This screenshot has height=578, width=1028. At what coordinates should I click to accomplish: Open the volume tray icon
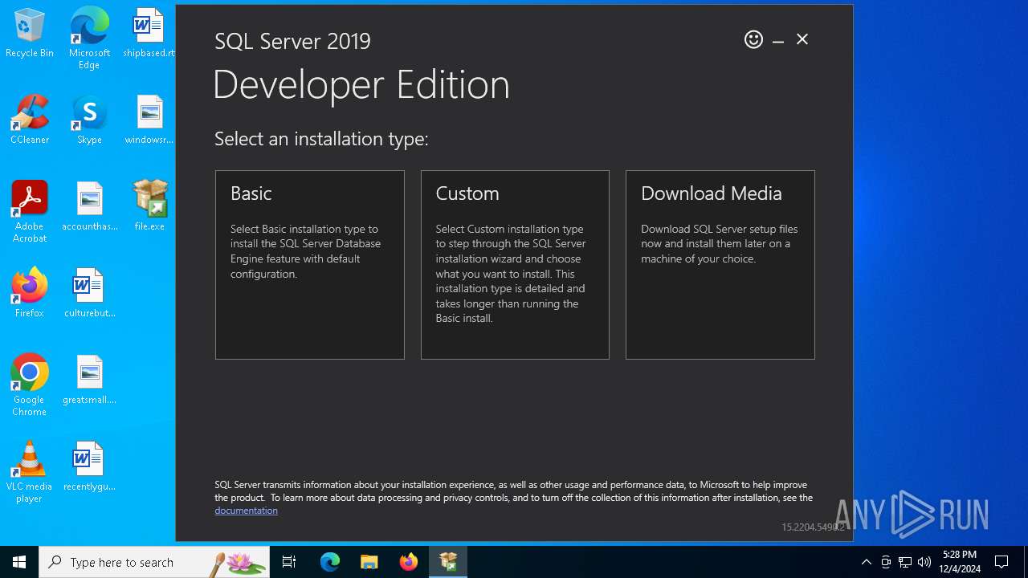point(924,562)
